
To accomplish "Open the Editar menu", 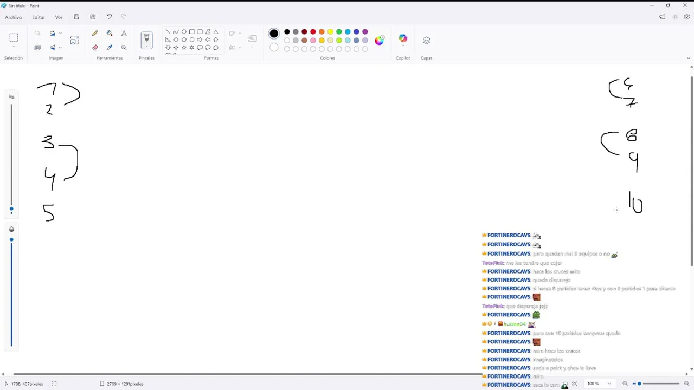I will click(38, 17).
